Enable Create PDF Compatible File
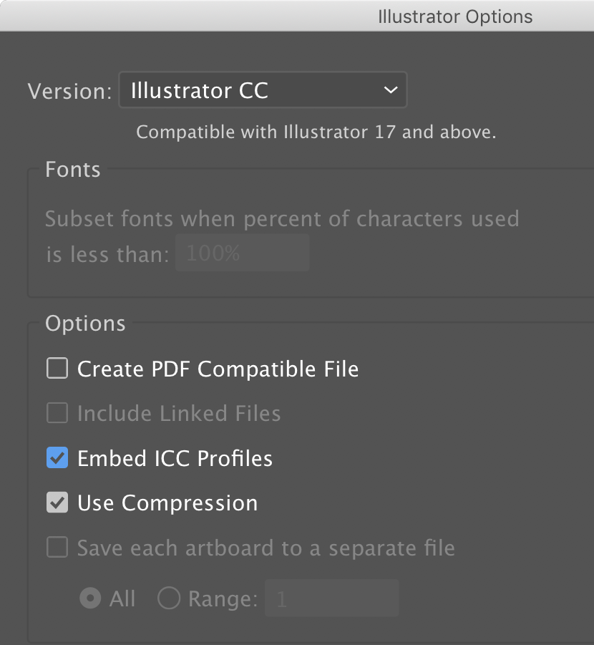The image size is (594, 645). [x=57, y=368]
